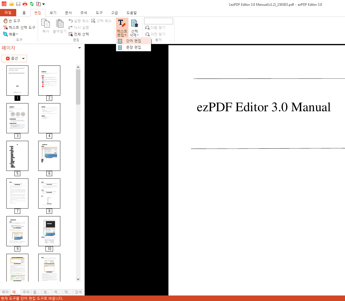Select page 9 thumbnail
Viewport: 345px width, 301px height.
coord(17,231)
